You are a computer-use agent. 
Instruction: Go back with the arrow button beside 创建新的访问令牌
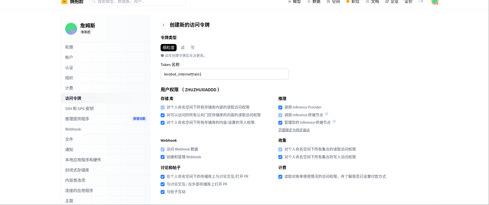click(164, 25)
